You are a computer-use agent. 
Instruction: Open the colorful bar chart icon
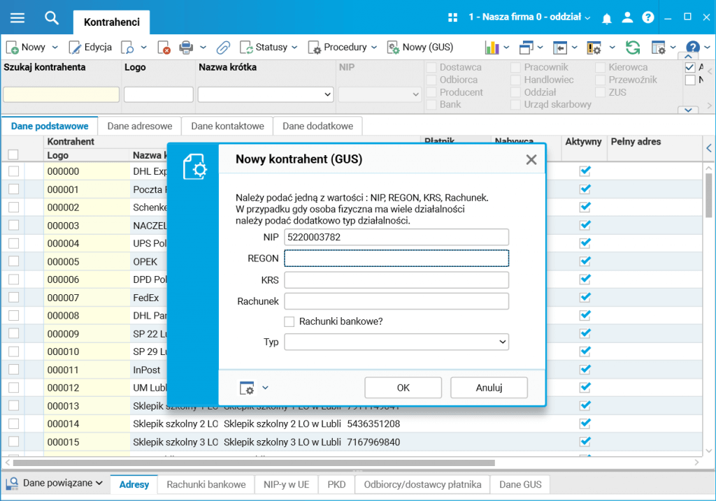492,48
